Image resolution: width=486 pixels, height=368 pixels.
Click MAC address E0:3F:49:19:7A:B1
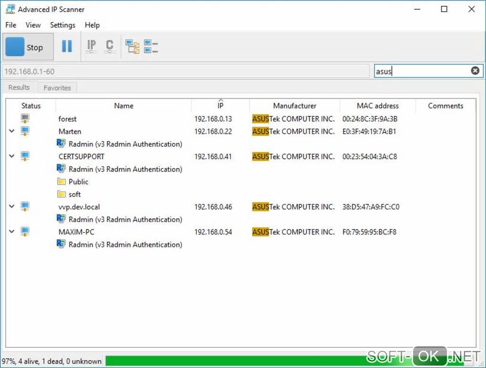tap(369, 132)
